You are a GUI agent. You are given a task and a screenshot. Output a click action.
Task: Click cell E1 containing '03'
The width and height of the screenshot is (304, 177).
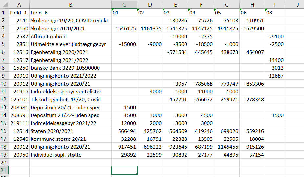(175, 13)
